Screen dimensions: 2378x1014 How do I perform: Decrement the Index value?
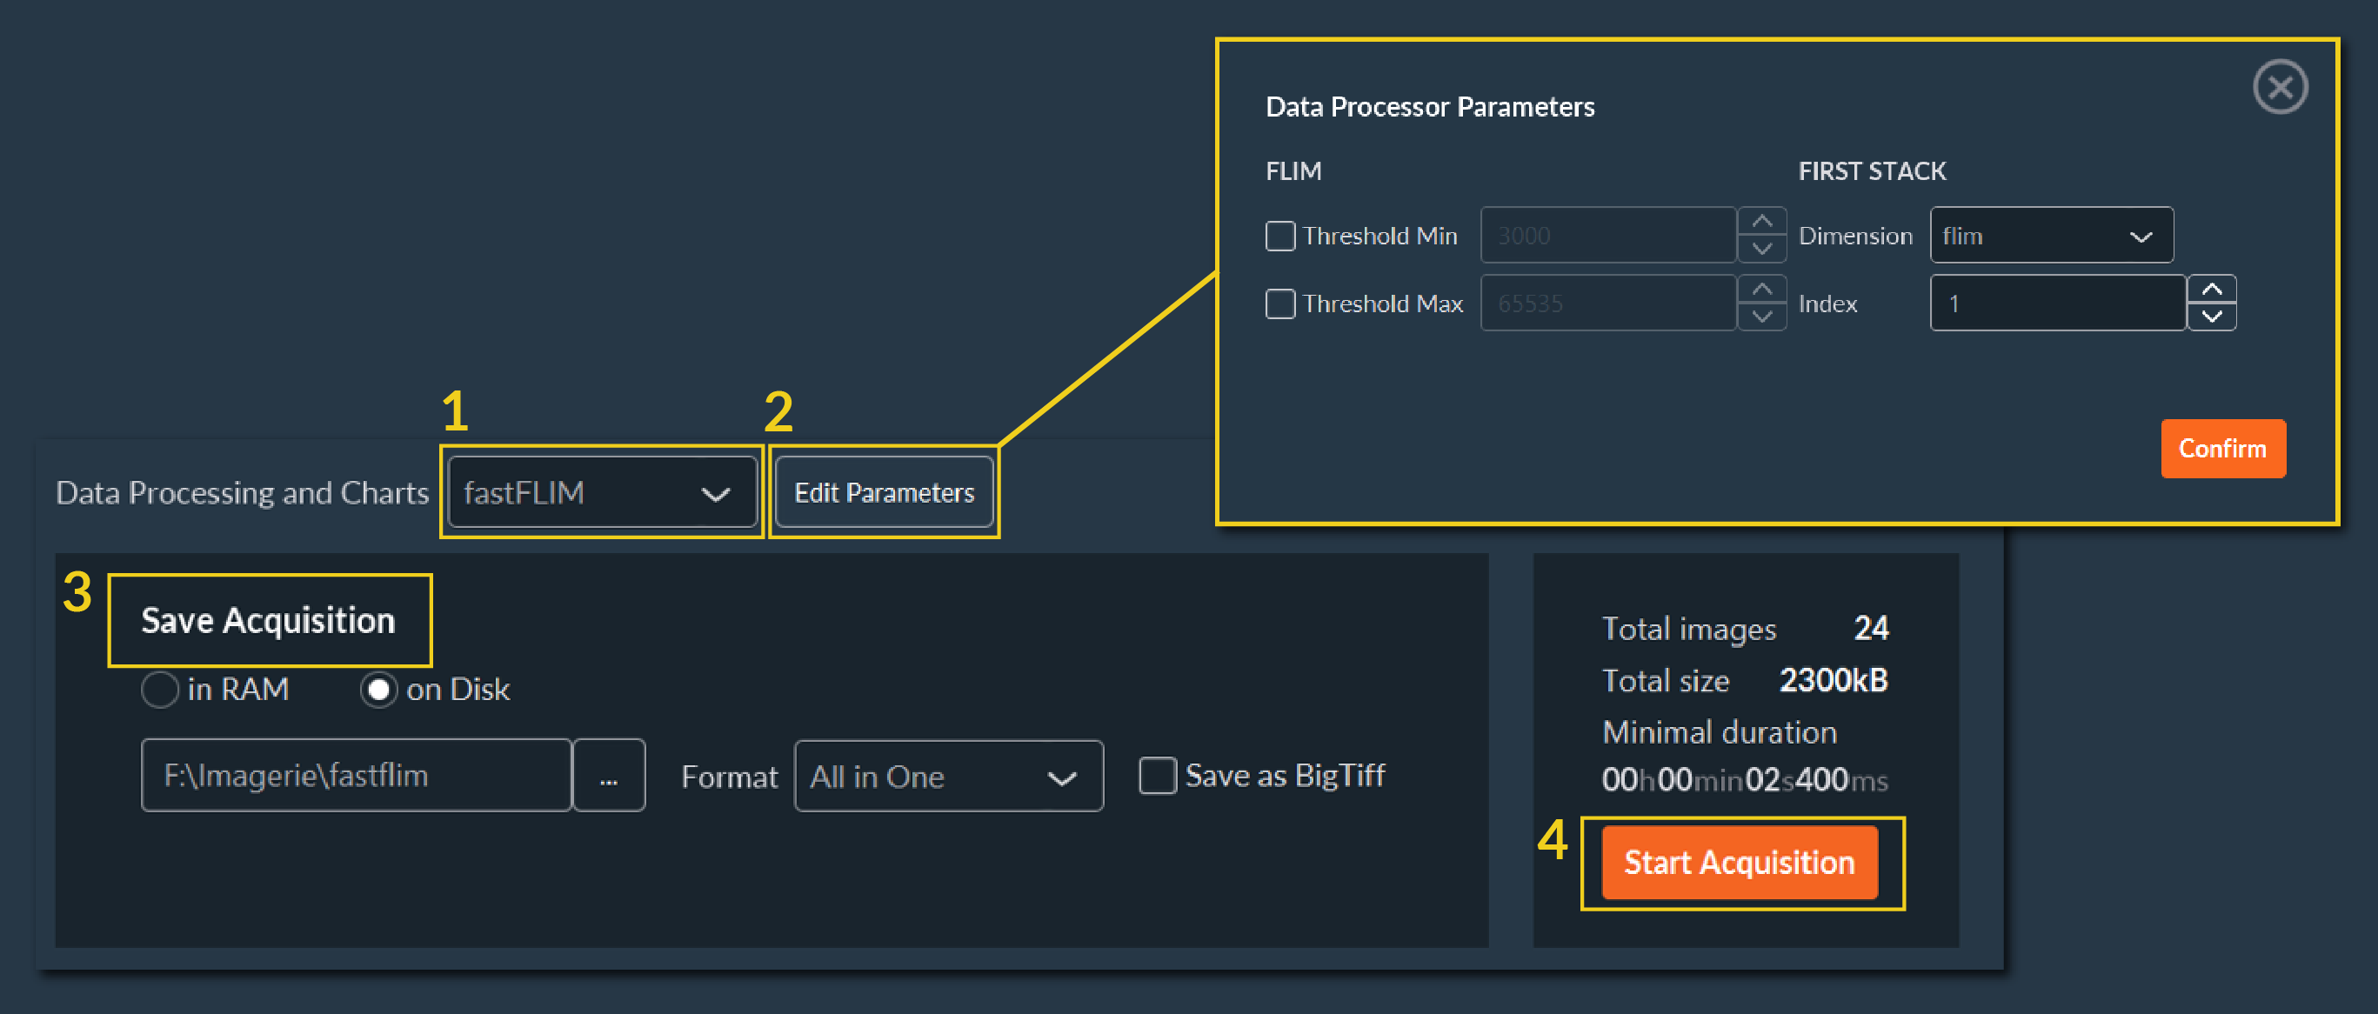[2212, 317]
